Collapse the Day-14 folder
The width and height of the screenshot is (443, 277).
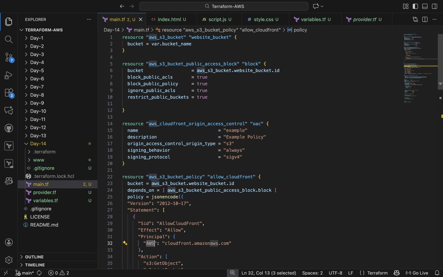(26, 144)
